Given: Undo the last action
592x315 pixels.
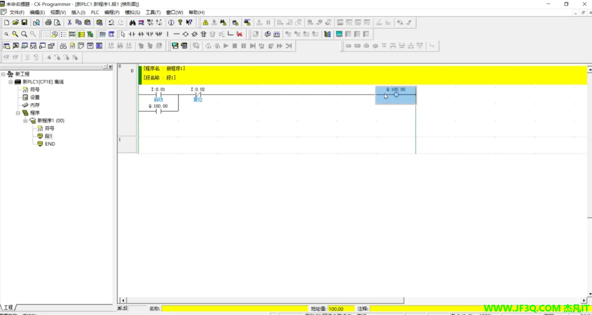Looking at the screenshot, I should pos(111,23).
